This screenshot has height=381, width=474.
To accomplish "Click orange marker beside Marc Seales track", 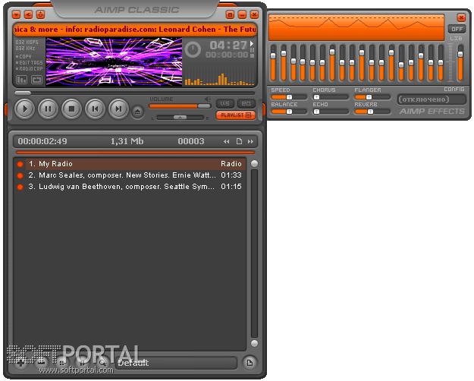I will pyautogui.click(x=20, y=175).
